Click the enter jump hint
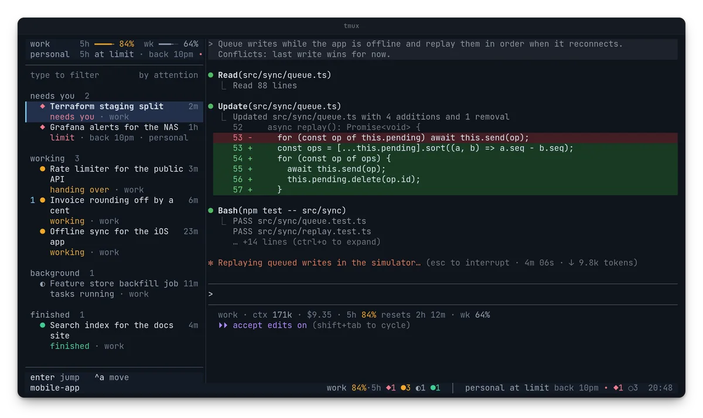Viewport: 703px width, 418px height. pyautogui.click(x=55, y=378)
